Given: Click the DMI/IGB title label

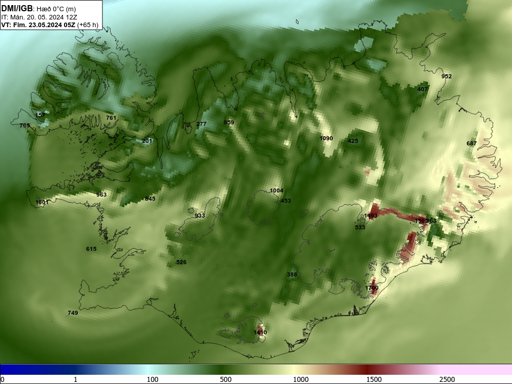Looking at the screenshot, I should pyautogui.click(x=17, y=9).
